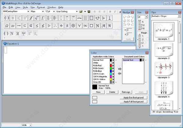Open the square root template palette
Screen dimensions: 183x128
click(37, 18)
